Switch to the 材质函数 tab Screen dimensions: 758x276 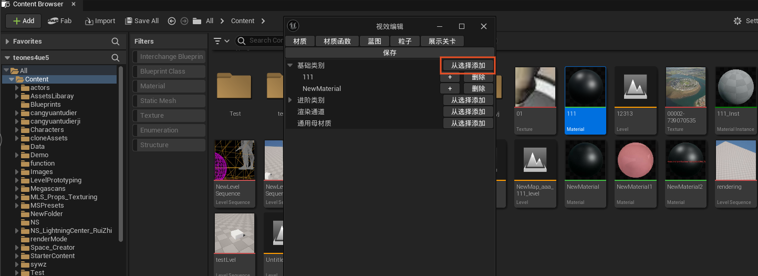(x=337, y=41)
